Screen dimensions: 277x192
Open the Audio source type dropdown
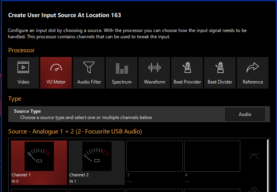(x=245, y=114)
